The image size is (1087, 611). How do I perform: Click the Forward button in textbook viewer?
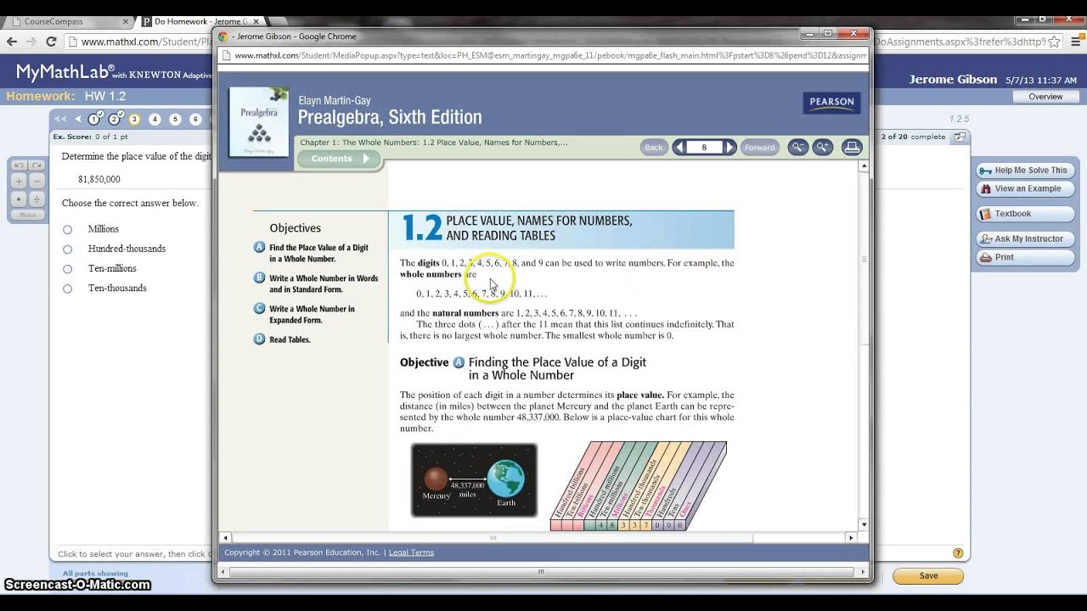tap(759, 147)
